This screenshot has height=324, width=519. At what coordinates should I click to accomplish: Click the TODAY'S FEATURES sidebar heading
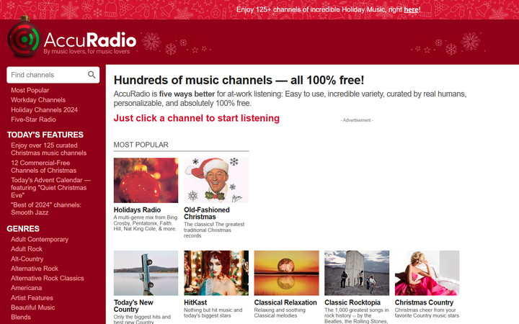(x=45, y=135)
